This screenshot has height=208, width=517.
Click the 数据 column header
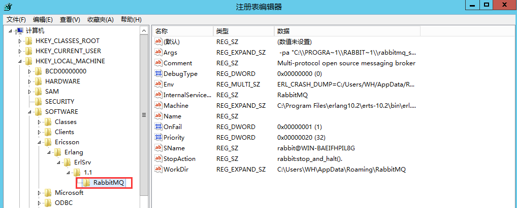pyautogui.click(x=345, y=31)
